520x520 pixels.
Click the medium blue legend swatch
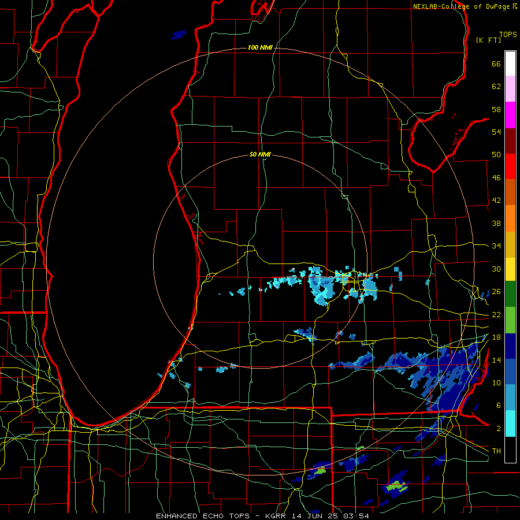click(x=510, y=372)
